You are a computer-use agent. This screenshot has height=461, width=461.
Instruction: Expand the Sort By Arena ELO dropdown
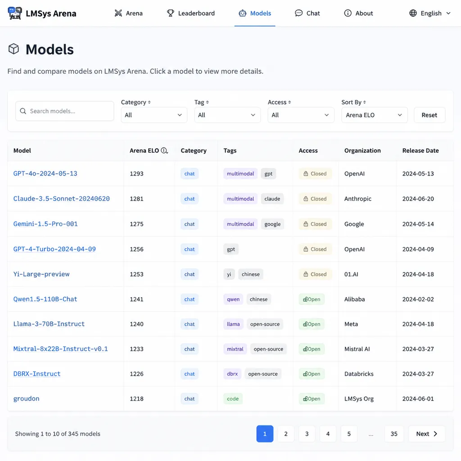click(x=374, y=115)
